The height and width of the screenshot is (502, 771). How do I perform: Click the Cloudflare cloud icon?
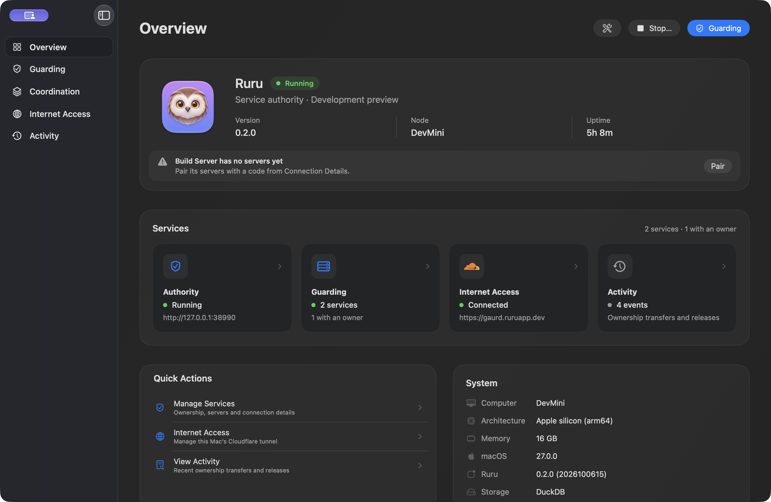coord(471,266)
